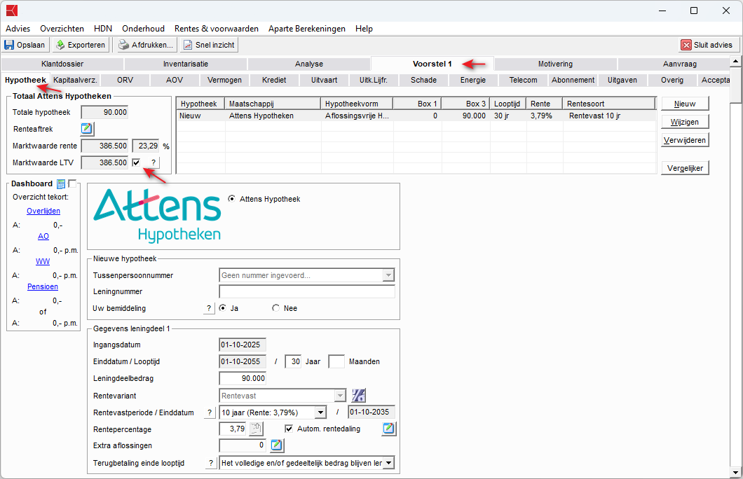This screenshot has height=479, width=743.
Task: Click the Nieuw button
Action: 685,104
